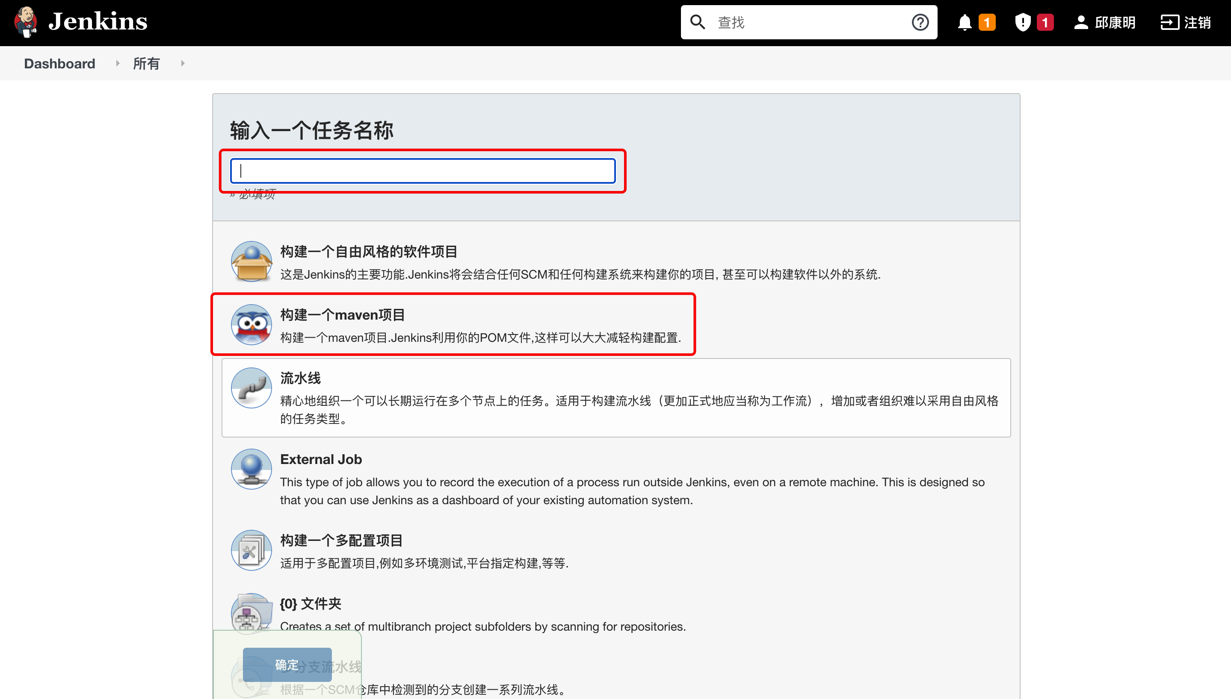Open the security shield warning icon
Image resolution: width=1231 pixels, height=699 pixels.
click(x=1022, y=23)
